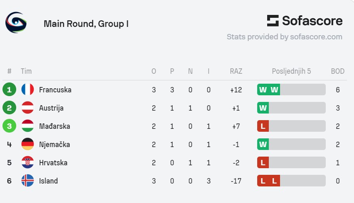Viewport: 354px width, 203px height.
Task: Click Mađarska's red L form badge
Action: tap(263, 126)
